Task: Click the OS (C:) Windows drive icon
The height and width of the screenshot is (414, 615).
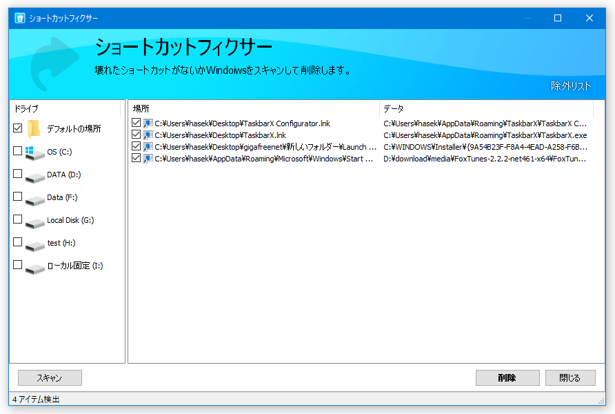Action: pos(34,153)
